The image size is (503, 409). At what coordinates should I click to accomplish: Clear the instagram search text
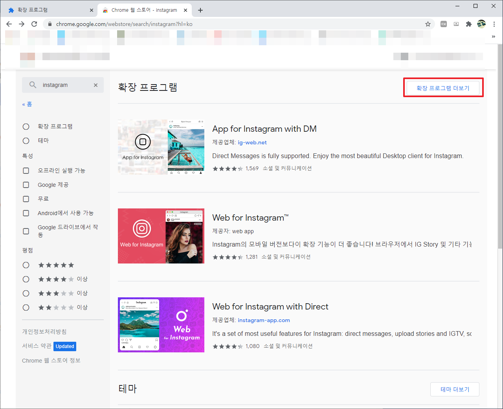(95, 85)
